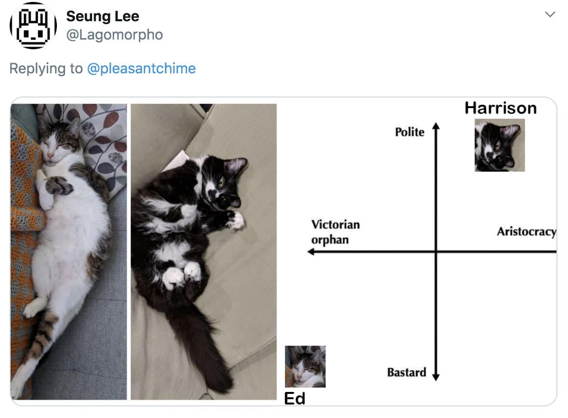Click Harrison's cat picture on the chart
This screenshot has width=568, height=418.
point(500,145)
